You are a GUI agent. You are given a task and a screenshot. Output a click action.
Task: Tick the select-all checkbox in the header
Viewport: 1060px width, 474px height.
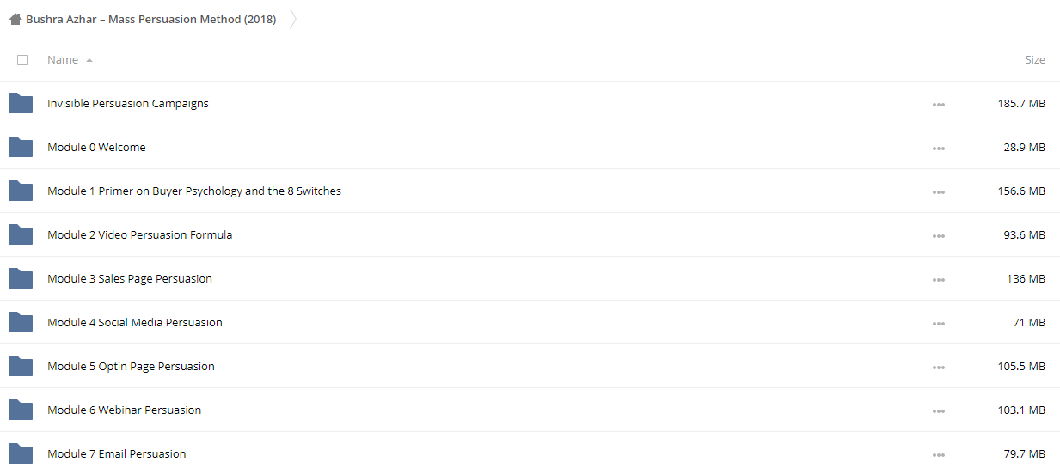click(22, 60)
